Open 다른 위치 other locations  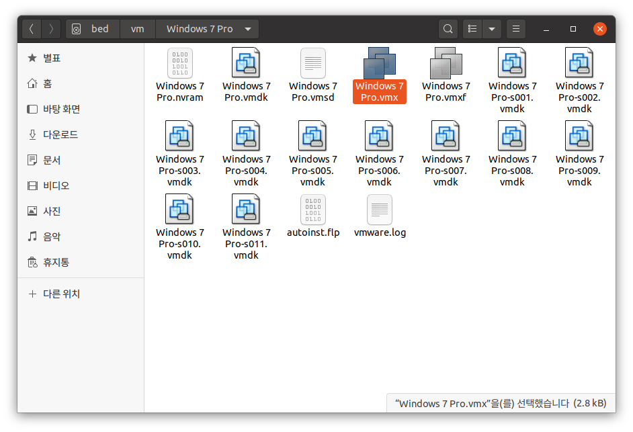pos(81,294)
